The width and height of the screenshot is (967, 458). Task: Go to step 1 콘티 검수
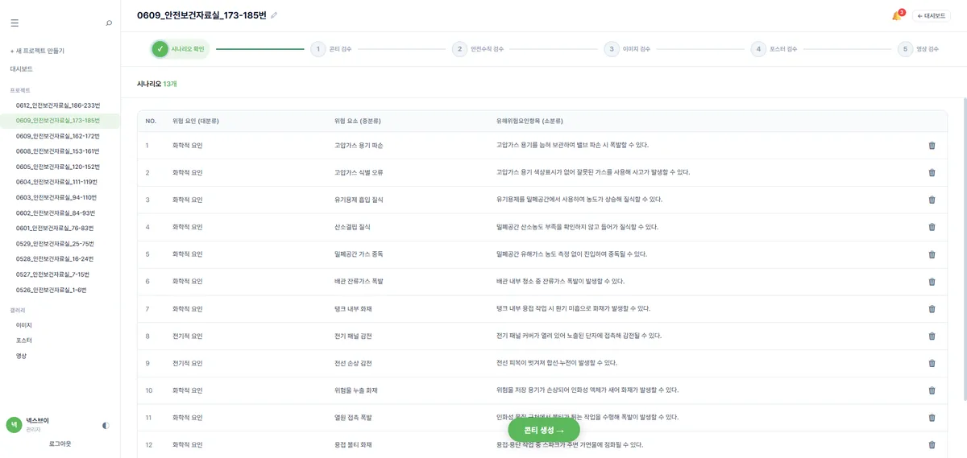(x=331, y=49)
